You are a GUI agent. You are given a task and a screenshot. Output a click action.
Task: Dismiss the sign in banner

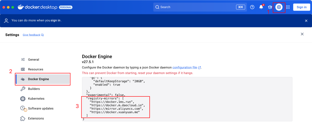pyautogui.click(x=306, y=21)
